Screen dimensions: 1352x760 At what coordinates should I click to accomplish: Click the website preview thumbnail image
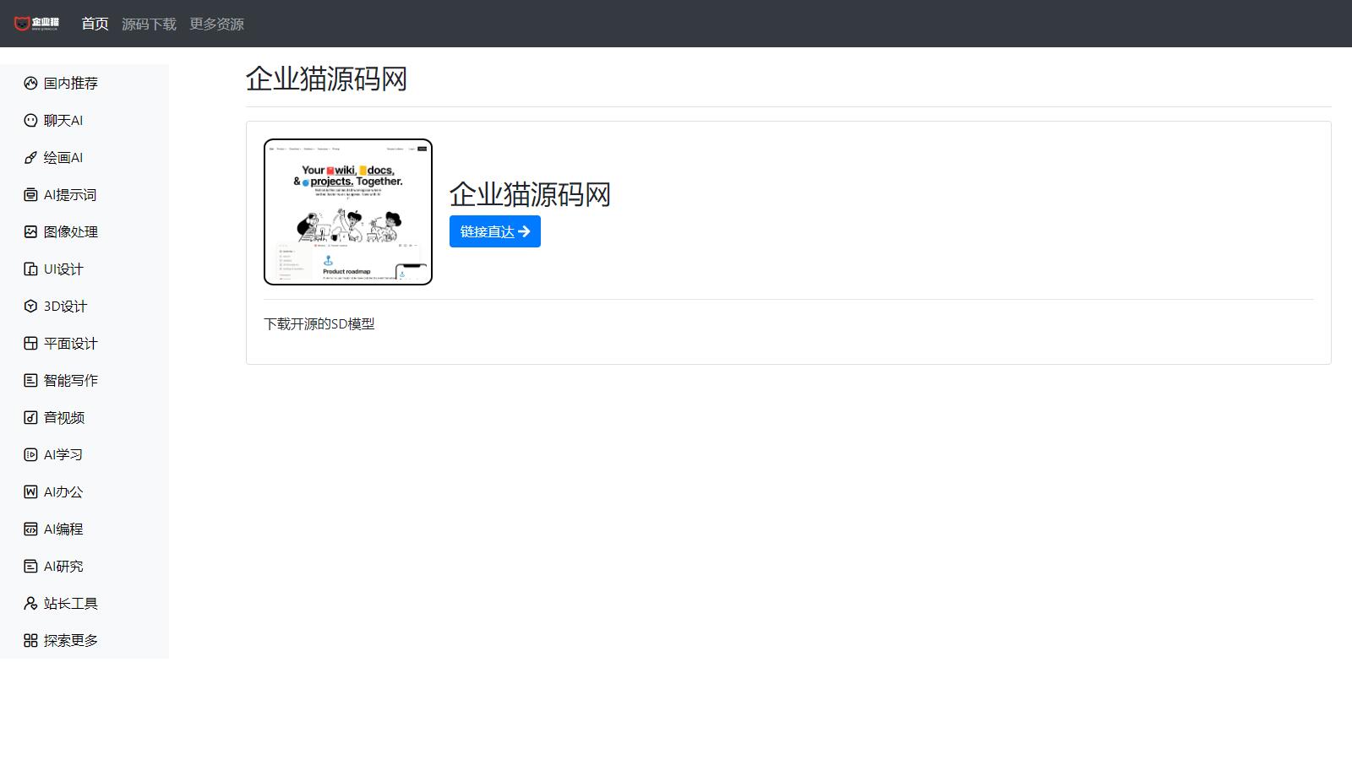pyautogui.click(x=348, y=212)
